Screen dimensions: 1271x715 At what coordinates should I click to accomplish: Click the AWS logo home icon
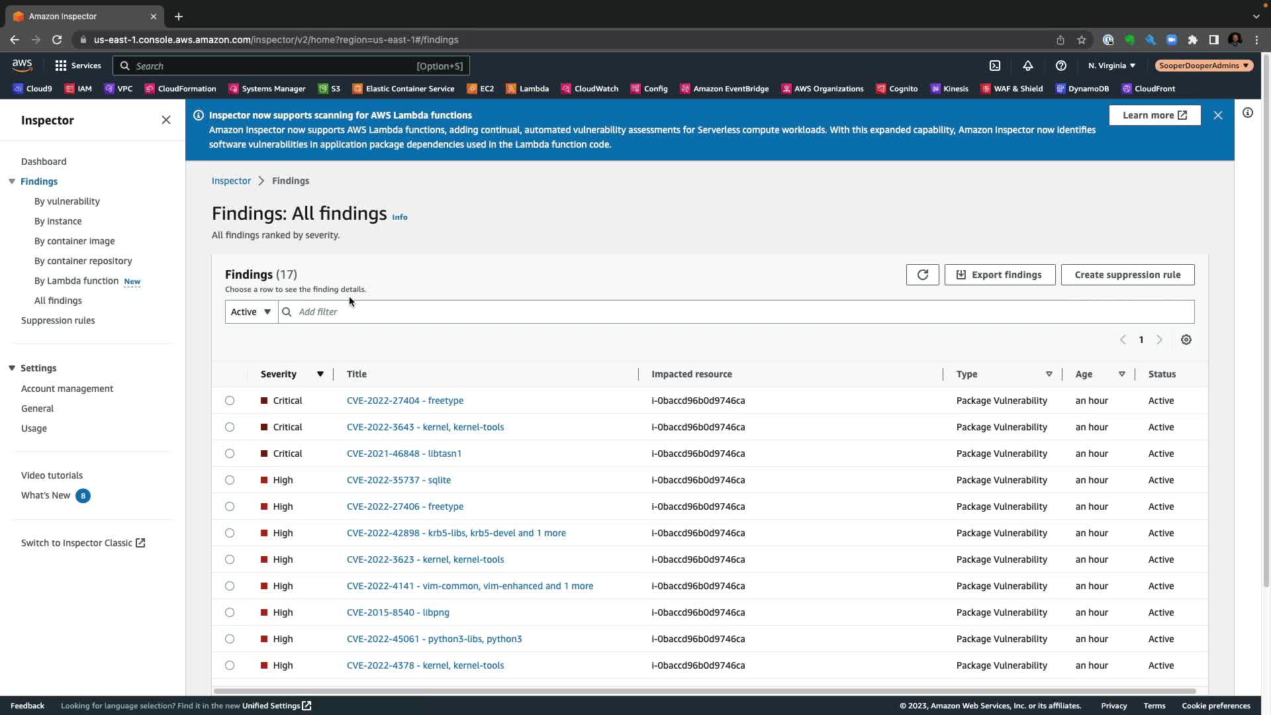click(22, 65)
